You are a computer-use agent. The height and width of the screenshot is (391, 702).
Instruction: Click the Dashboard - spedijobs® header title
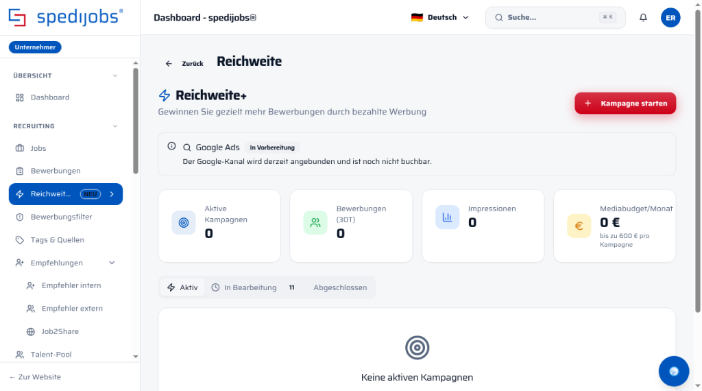pos(205,17)
